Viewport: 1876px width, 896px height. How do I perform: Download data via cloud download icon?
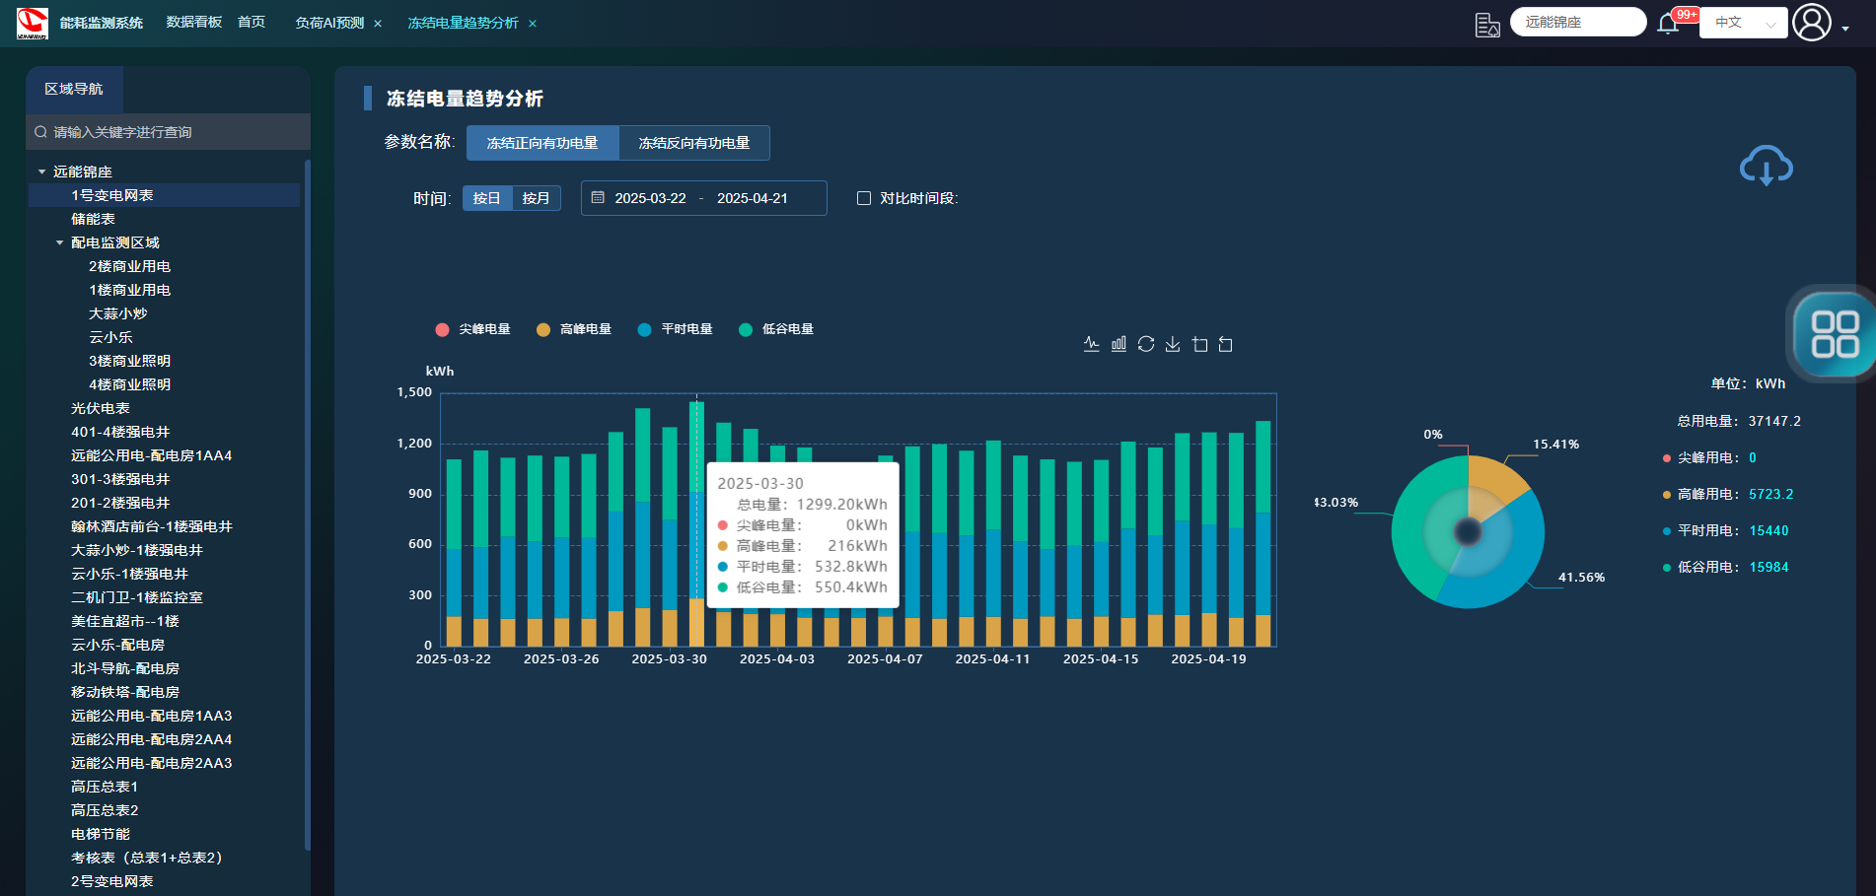[x=1766, y=166]
